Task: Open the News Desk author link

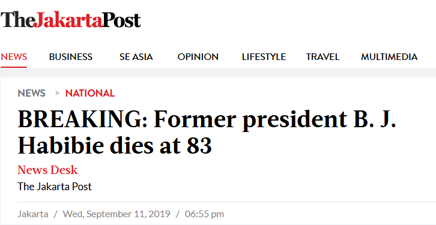Action: [x=47, y=170]
